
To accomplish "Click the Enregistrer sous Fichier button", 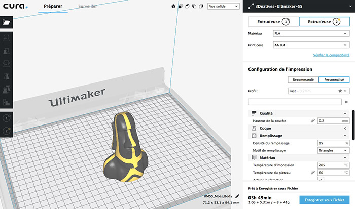I will click(x=324, y=200).
